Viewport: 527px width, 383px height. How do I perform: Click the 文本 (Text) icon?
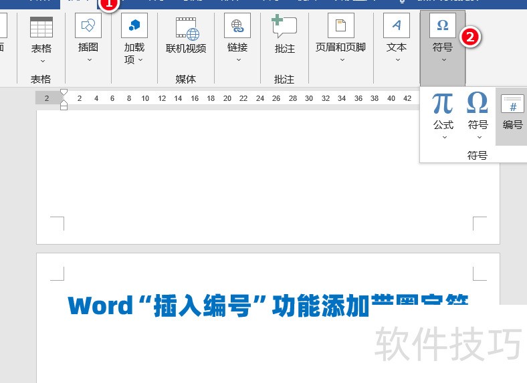397,25
